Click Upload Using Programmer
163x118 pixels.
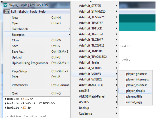click(x=37, y=63)
